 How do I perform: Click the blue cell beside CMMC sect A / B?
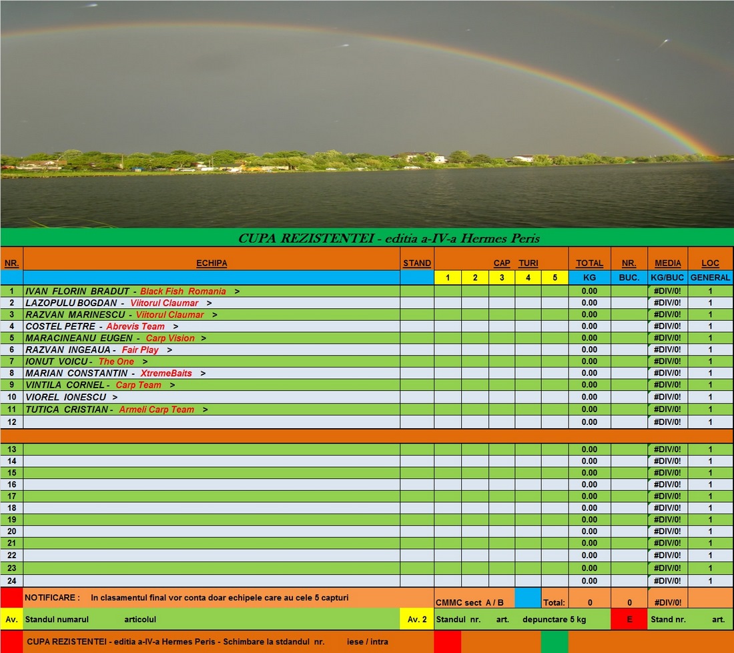[x=528, y=598]
